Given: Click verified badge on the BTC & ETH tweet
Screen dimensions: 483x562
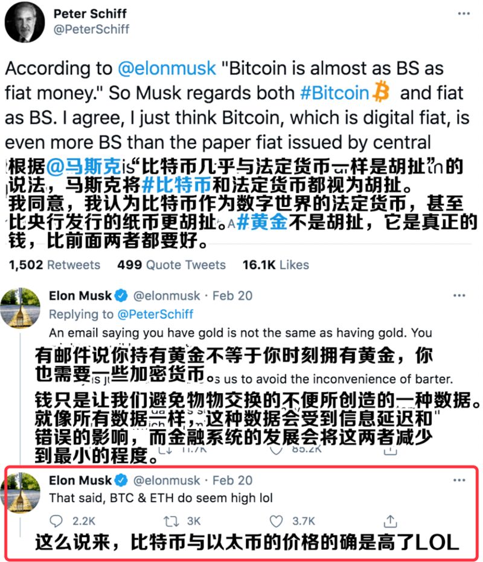Looking at the screenshot, I should 121,481.
